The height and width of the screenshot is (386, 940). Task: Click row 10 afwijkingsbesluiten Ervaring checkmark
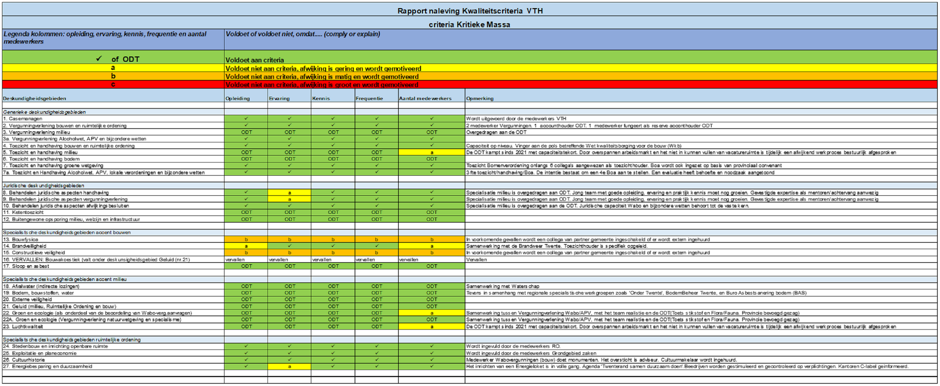[x=289, y=205]
